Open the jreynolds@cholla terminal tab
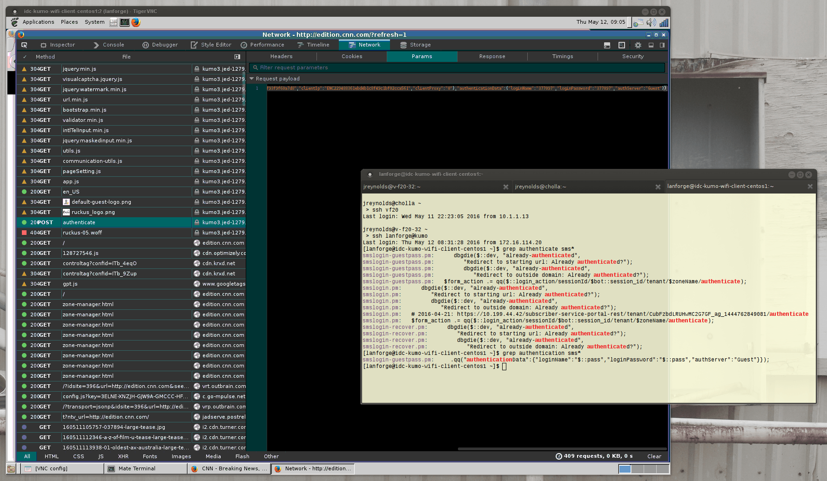 [x=540, y=187]
